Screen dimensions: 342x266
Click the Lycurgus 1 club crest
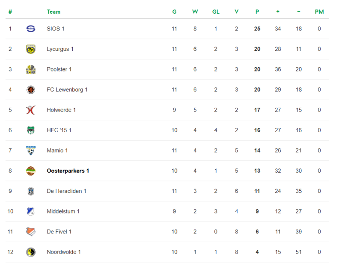pos(31,49)
